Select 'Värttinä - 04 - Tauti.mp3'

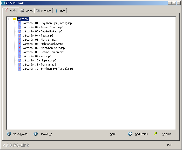coord(38,35)
